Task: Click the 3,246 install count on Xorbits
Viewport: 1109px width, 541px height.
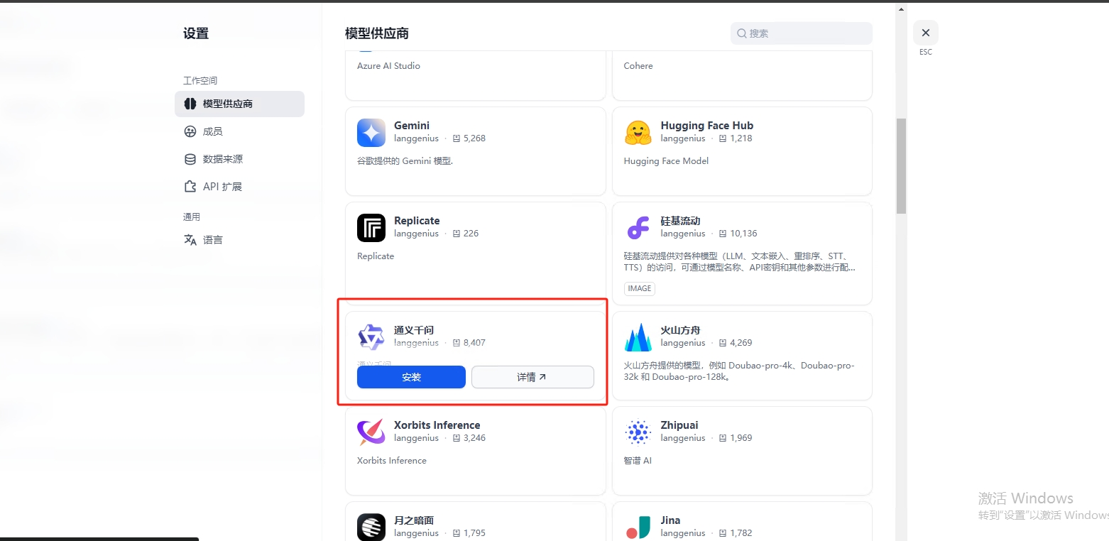Action: pos(474,438)
